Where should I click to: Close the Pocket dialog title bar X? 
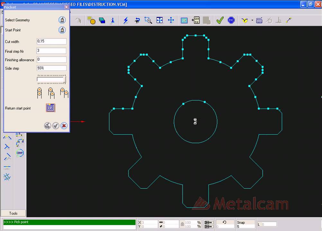click(66, 7)
